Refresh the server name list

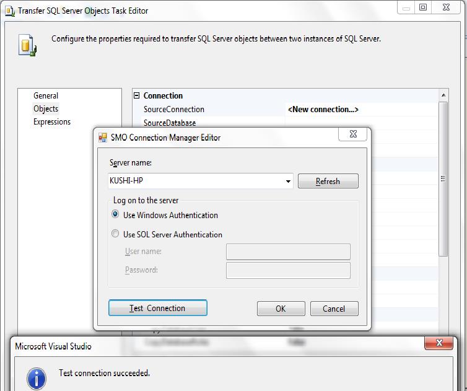pos(328,181)
